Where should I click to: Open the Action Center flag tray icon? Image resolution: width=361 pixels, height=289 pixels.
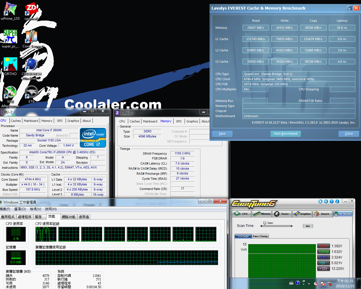(x=323, y=284)
